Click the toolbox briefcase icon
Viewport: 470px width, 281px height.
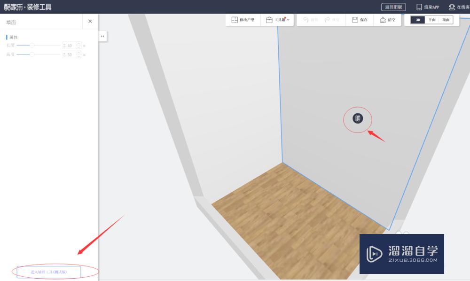pos(269,20)
